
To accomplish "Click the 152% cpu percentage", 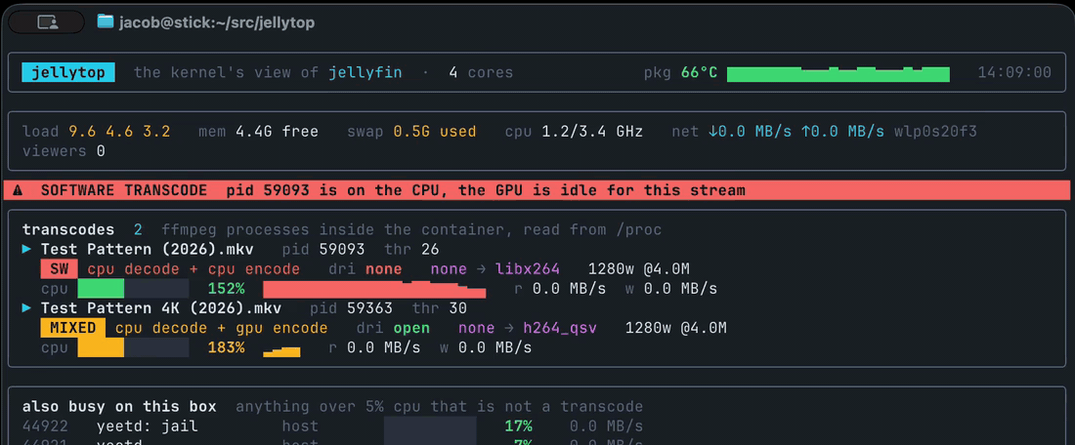I will tap(227, 289).
